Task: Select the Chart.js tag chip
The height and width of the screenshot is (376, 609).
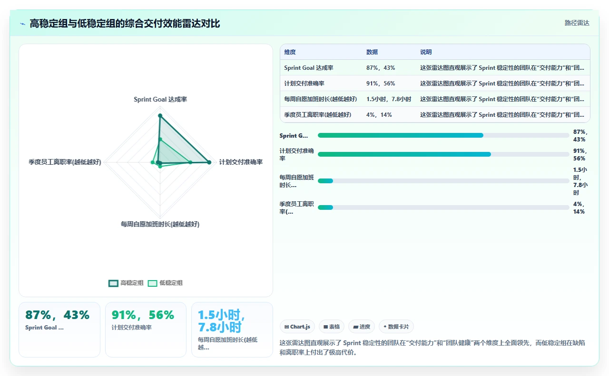Action: coord(297,327)
